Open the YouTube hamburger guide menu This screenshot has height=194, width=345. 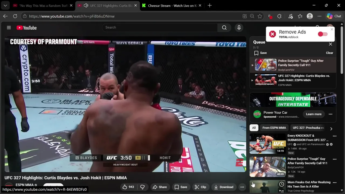point(9,27)
